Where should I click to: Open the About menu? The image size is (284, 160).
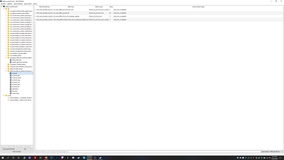35,4
